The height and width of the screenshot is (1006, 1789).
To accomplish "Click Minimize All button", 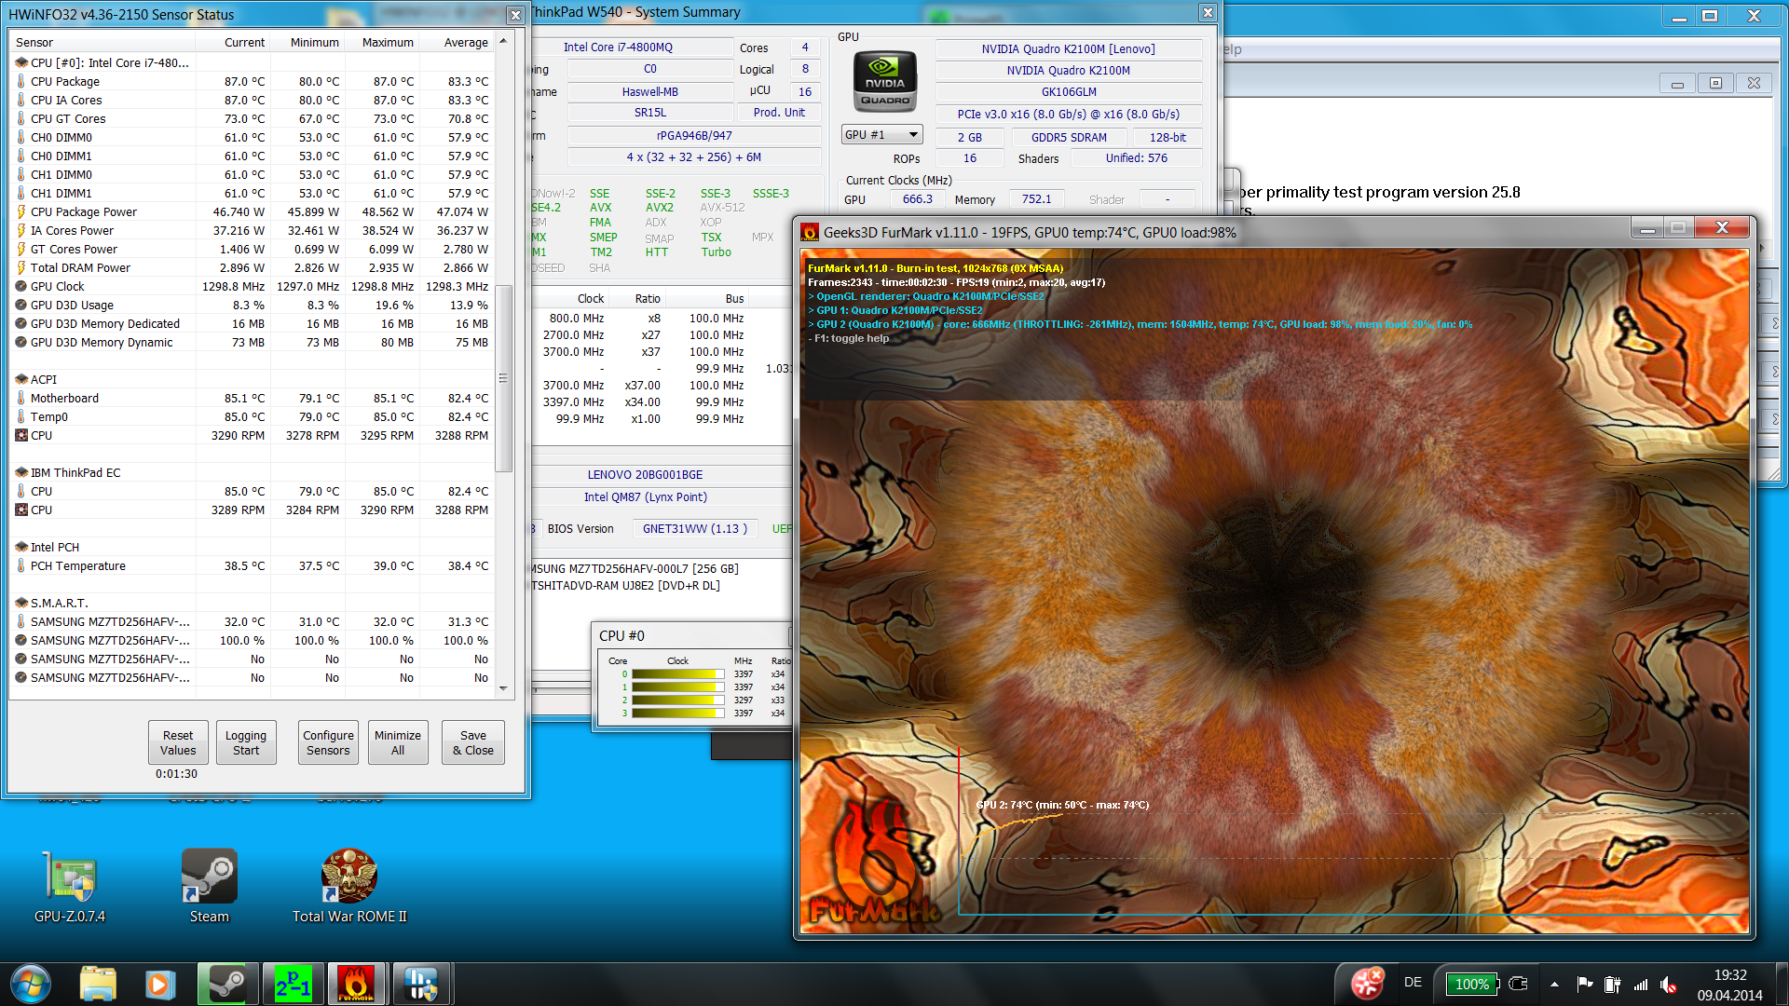I will click(398, 742).
